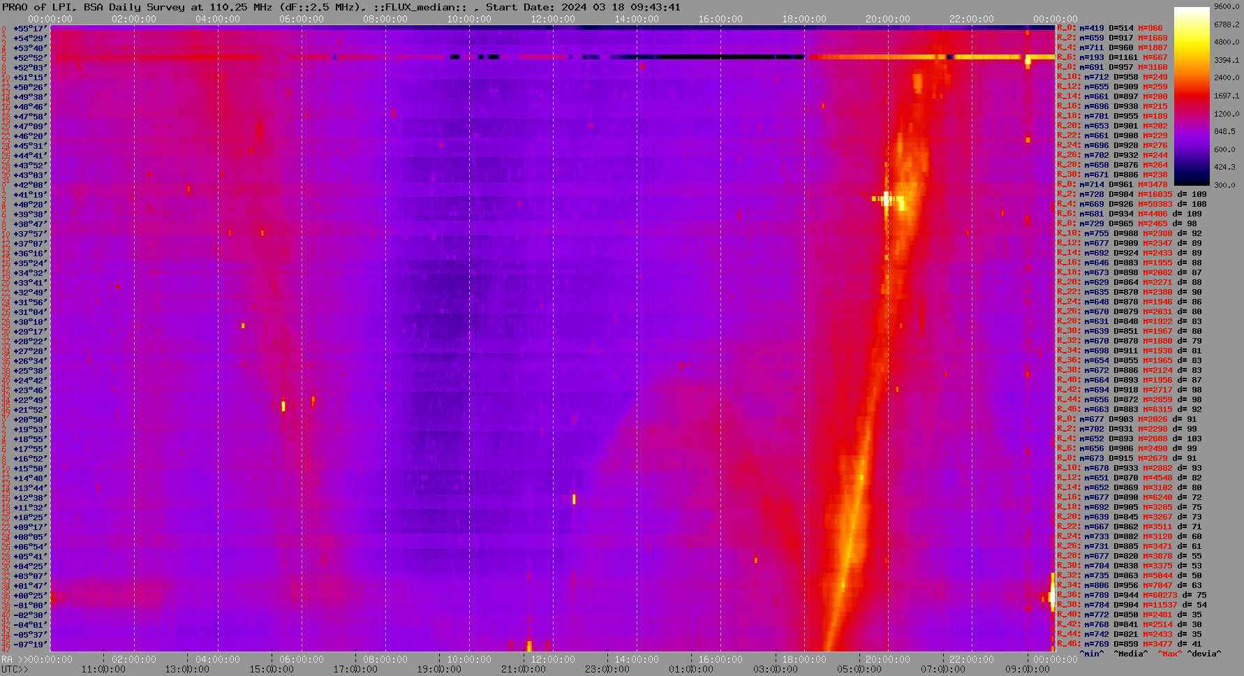Click the statistics row containing M=11537
Viewport: 1244px width, 676px height.
pyautogui.click(x=1132, y=605)
